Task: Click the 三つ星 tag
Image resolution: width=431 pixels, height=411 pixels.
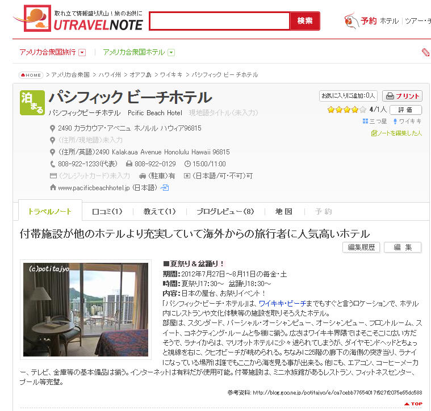Action: coord(375,121)
